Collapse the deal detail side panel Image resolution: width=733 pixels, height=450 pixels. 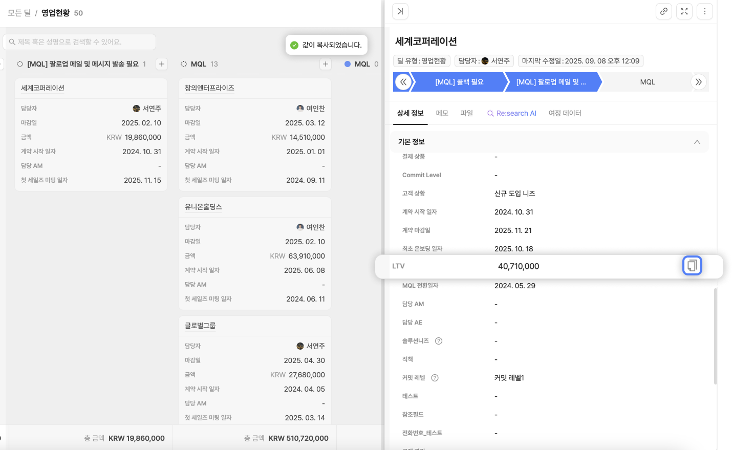tap(400, 11)
